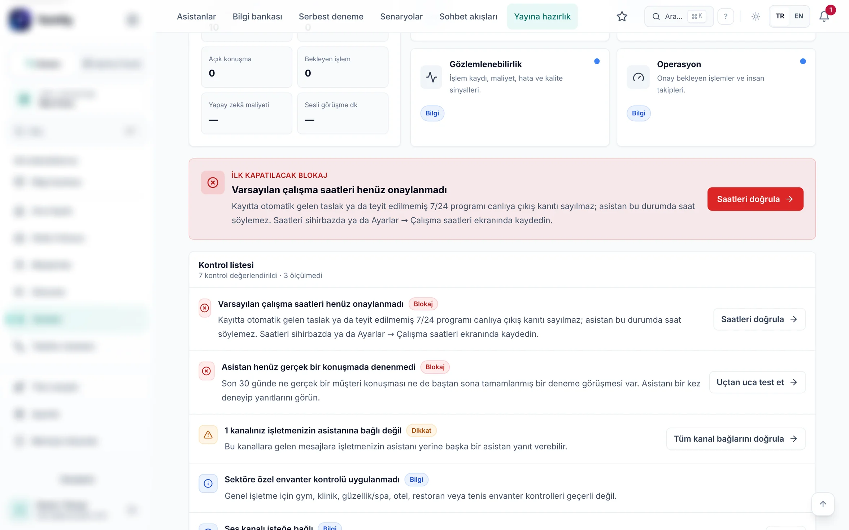Toggle light/dark theme sun icon
849x530 pixels.
[x=756, y=17]
